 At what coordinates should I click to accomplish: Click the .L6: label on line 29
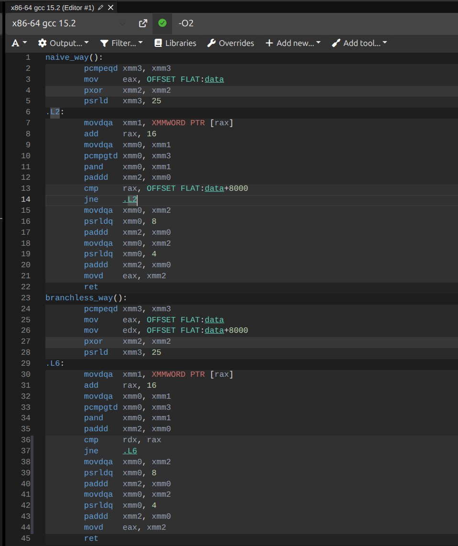(x=55, y=363)
